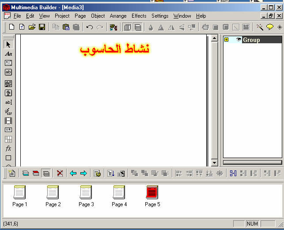Open the Object menu
The image size is (284, 230).
click(x=98, y=16)
